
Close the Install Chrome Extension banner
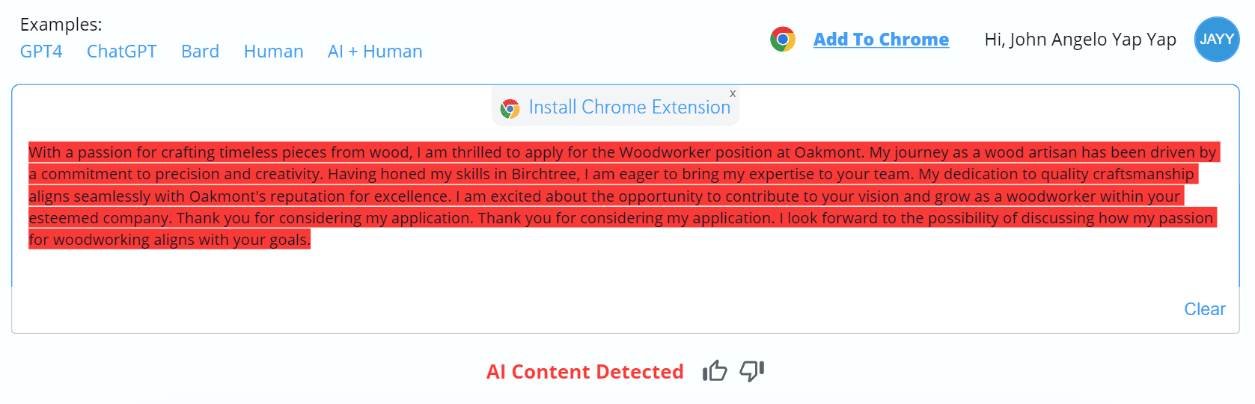click(x=733, y=93)
